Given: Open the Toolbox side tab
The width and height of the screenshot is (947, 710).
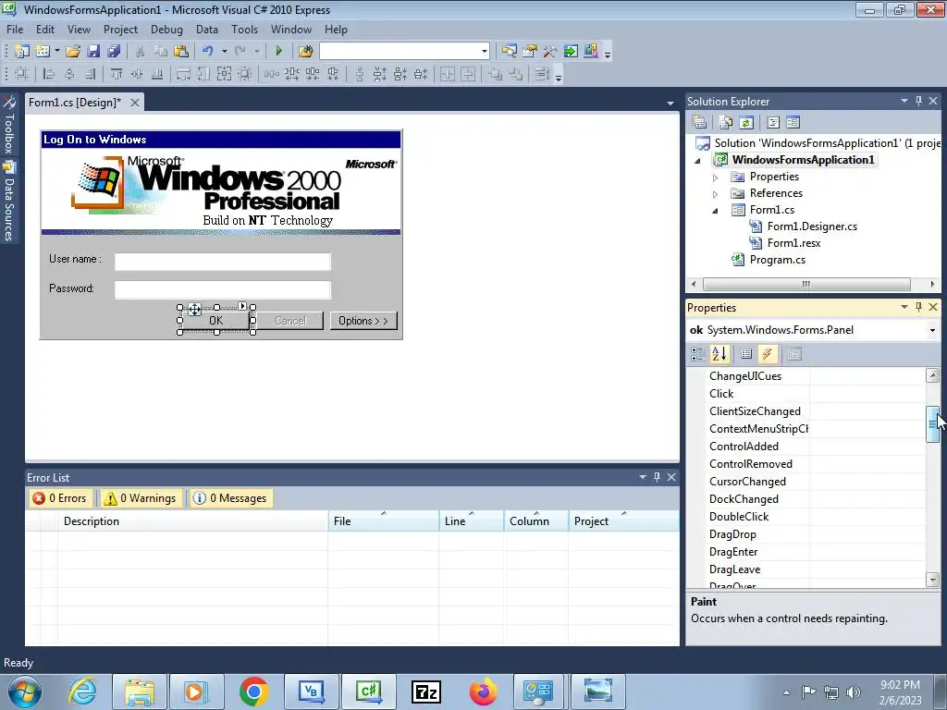Looking at the screenshot, I should point(9,125).
